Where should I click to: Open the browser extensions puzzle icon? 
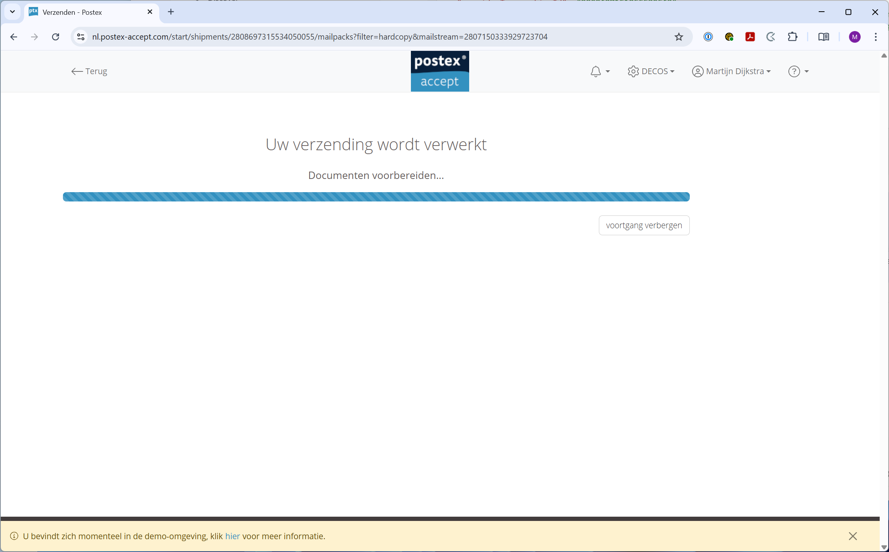792,37
